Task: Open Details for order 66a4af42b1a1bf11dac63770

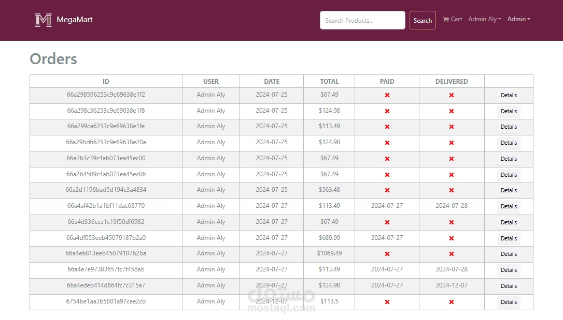Action: [509, 207]
